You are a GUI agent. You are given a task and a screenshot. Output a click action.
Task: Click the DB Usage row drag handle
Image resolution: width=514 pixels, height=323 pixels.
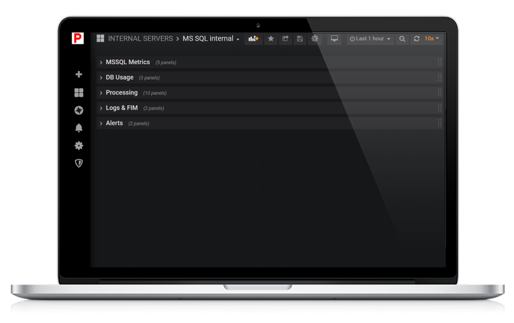point(439,77)
